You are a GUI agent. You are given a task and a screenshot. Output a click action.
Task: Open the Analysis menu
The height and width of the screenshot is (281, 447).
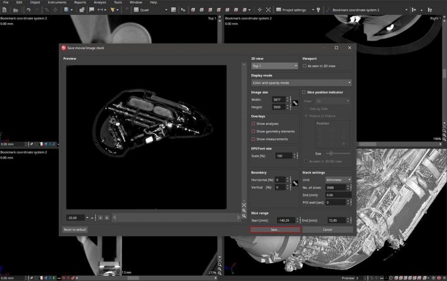pos(100,2)
